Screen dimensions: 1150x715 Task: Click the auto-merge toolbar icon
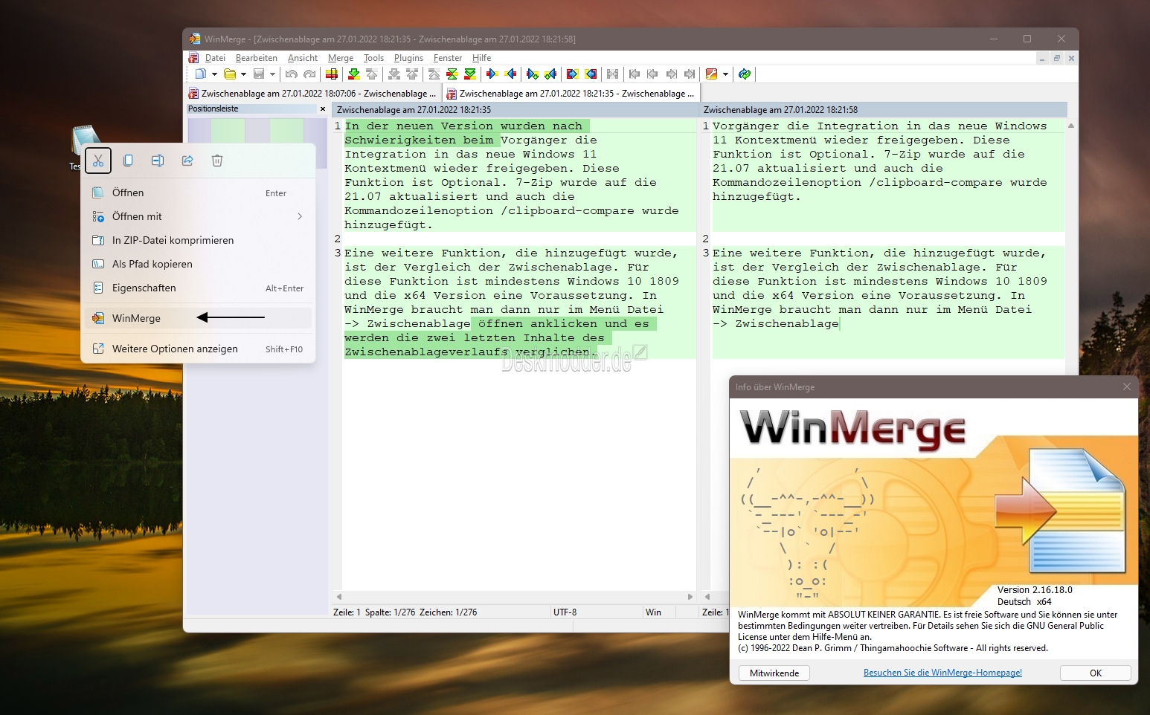[x=611, y=74]
